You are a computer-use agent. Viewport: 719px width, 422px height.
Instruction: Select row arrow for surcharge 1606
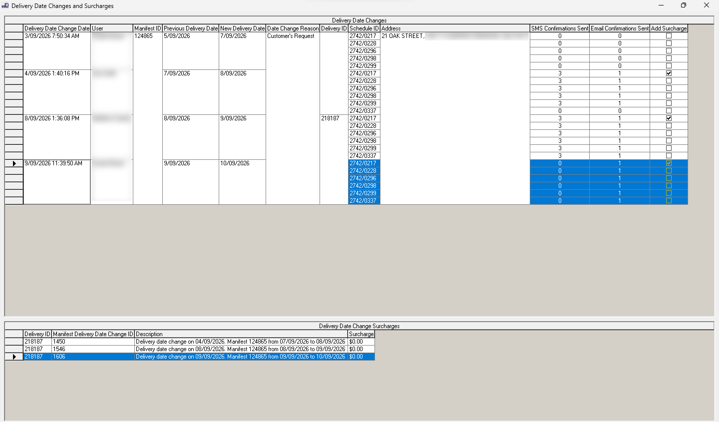point(14,357)
